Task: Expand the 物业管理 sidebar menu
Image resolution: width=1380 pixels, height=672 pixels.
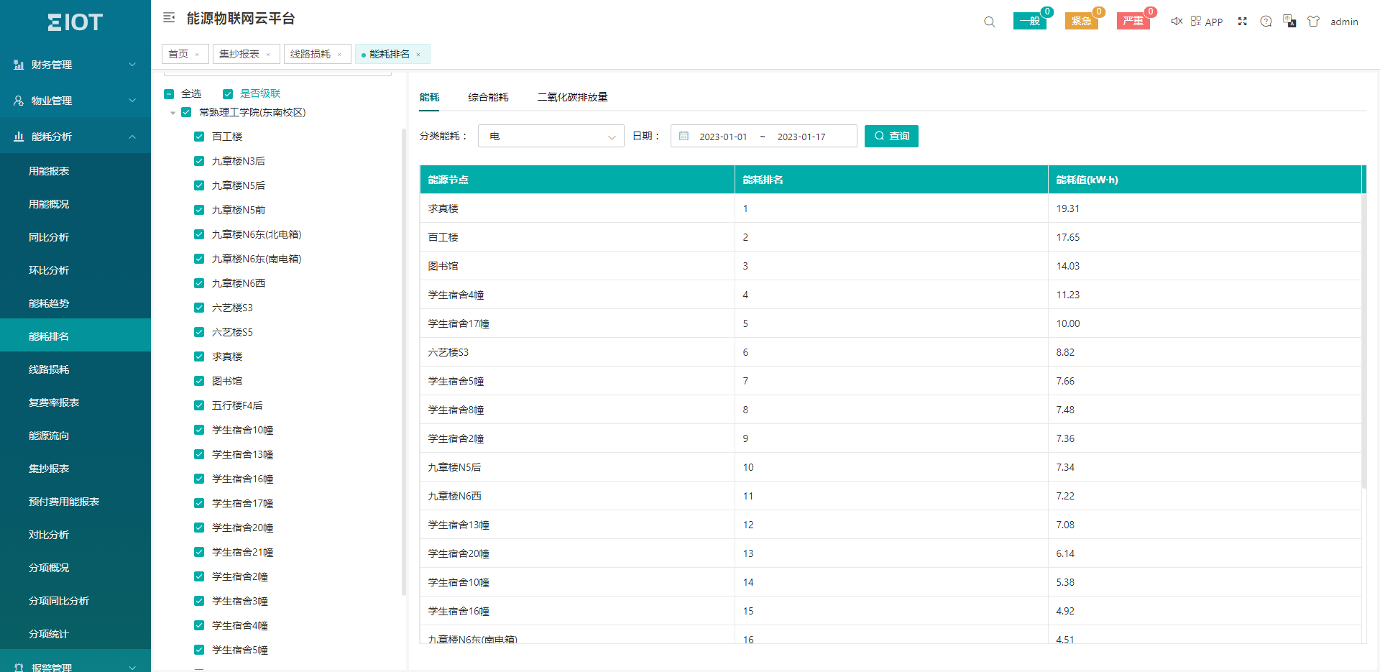Action: (x=75, y=101)
